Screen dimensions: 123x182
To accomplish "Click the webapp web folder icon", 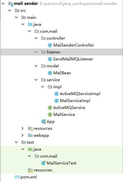I will tap(30, 135).
